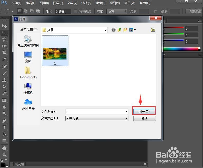203x168 pixels.
Task: Select the image thumbnail named 1
Action: [x=55, y=51]
